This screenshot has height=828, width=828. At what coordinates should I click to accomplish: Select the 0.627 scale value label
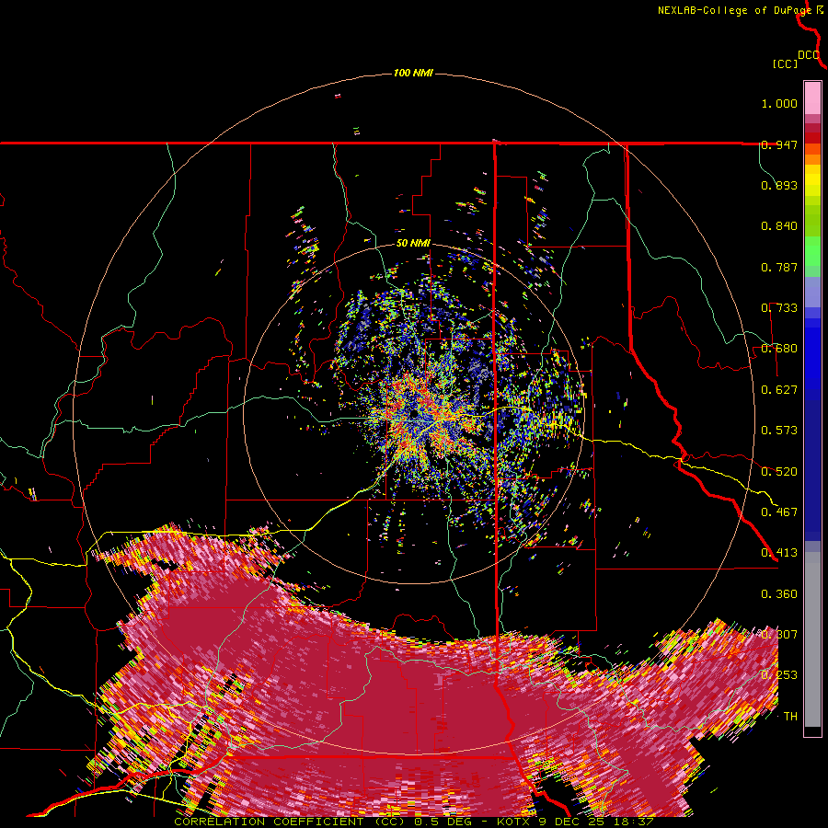[x=779, y=390]
